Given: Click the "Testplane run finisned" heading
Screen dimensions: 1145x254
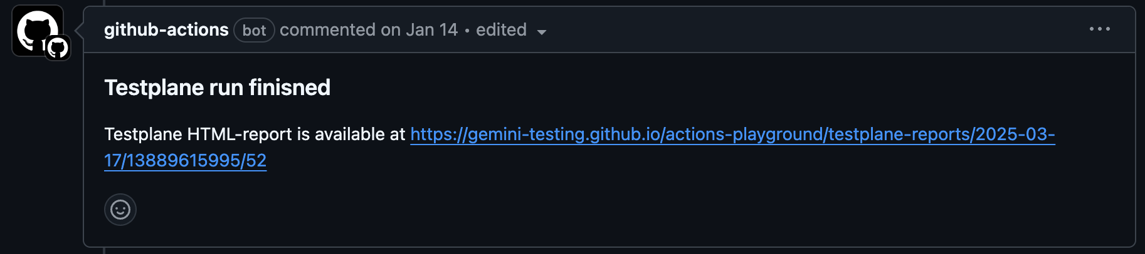Looking at the screenshot, I should point(217,88).
